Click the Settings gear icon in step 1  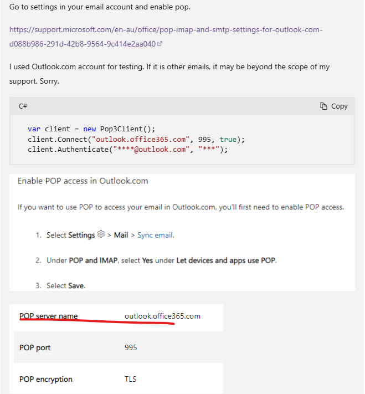pos(101,234)
